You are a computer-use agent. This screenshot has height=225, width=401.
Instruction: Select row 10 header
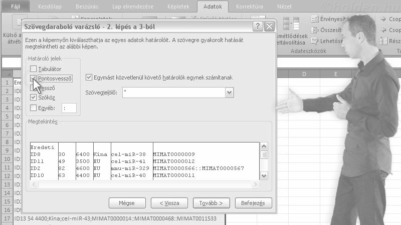point(7,159)
